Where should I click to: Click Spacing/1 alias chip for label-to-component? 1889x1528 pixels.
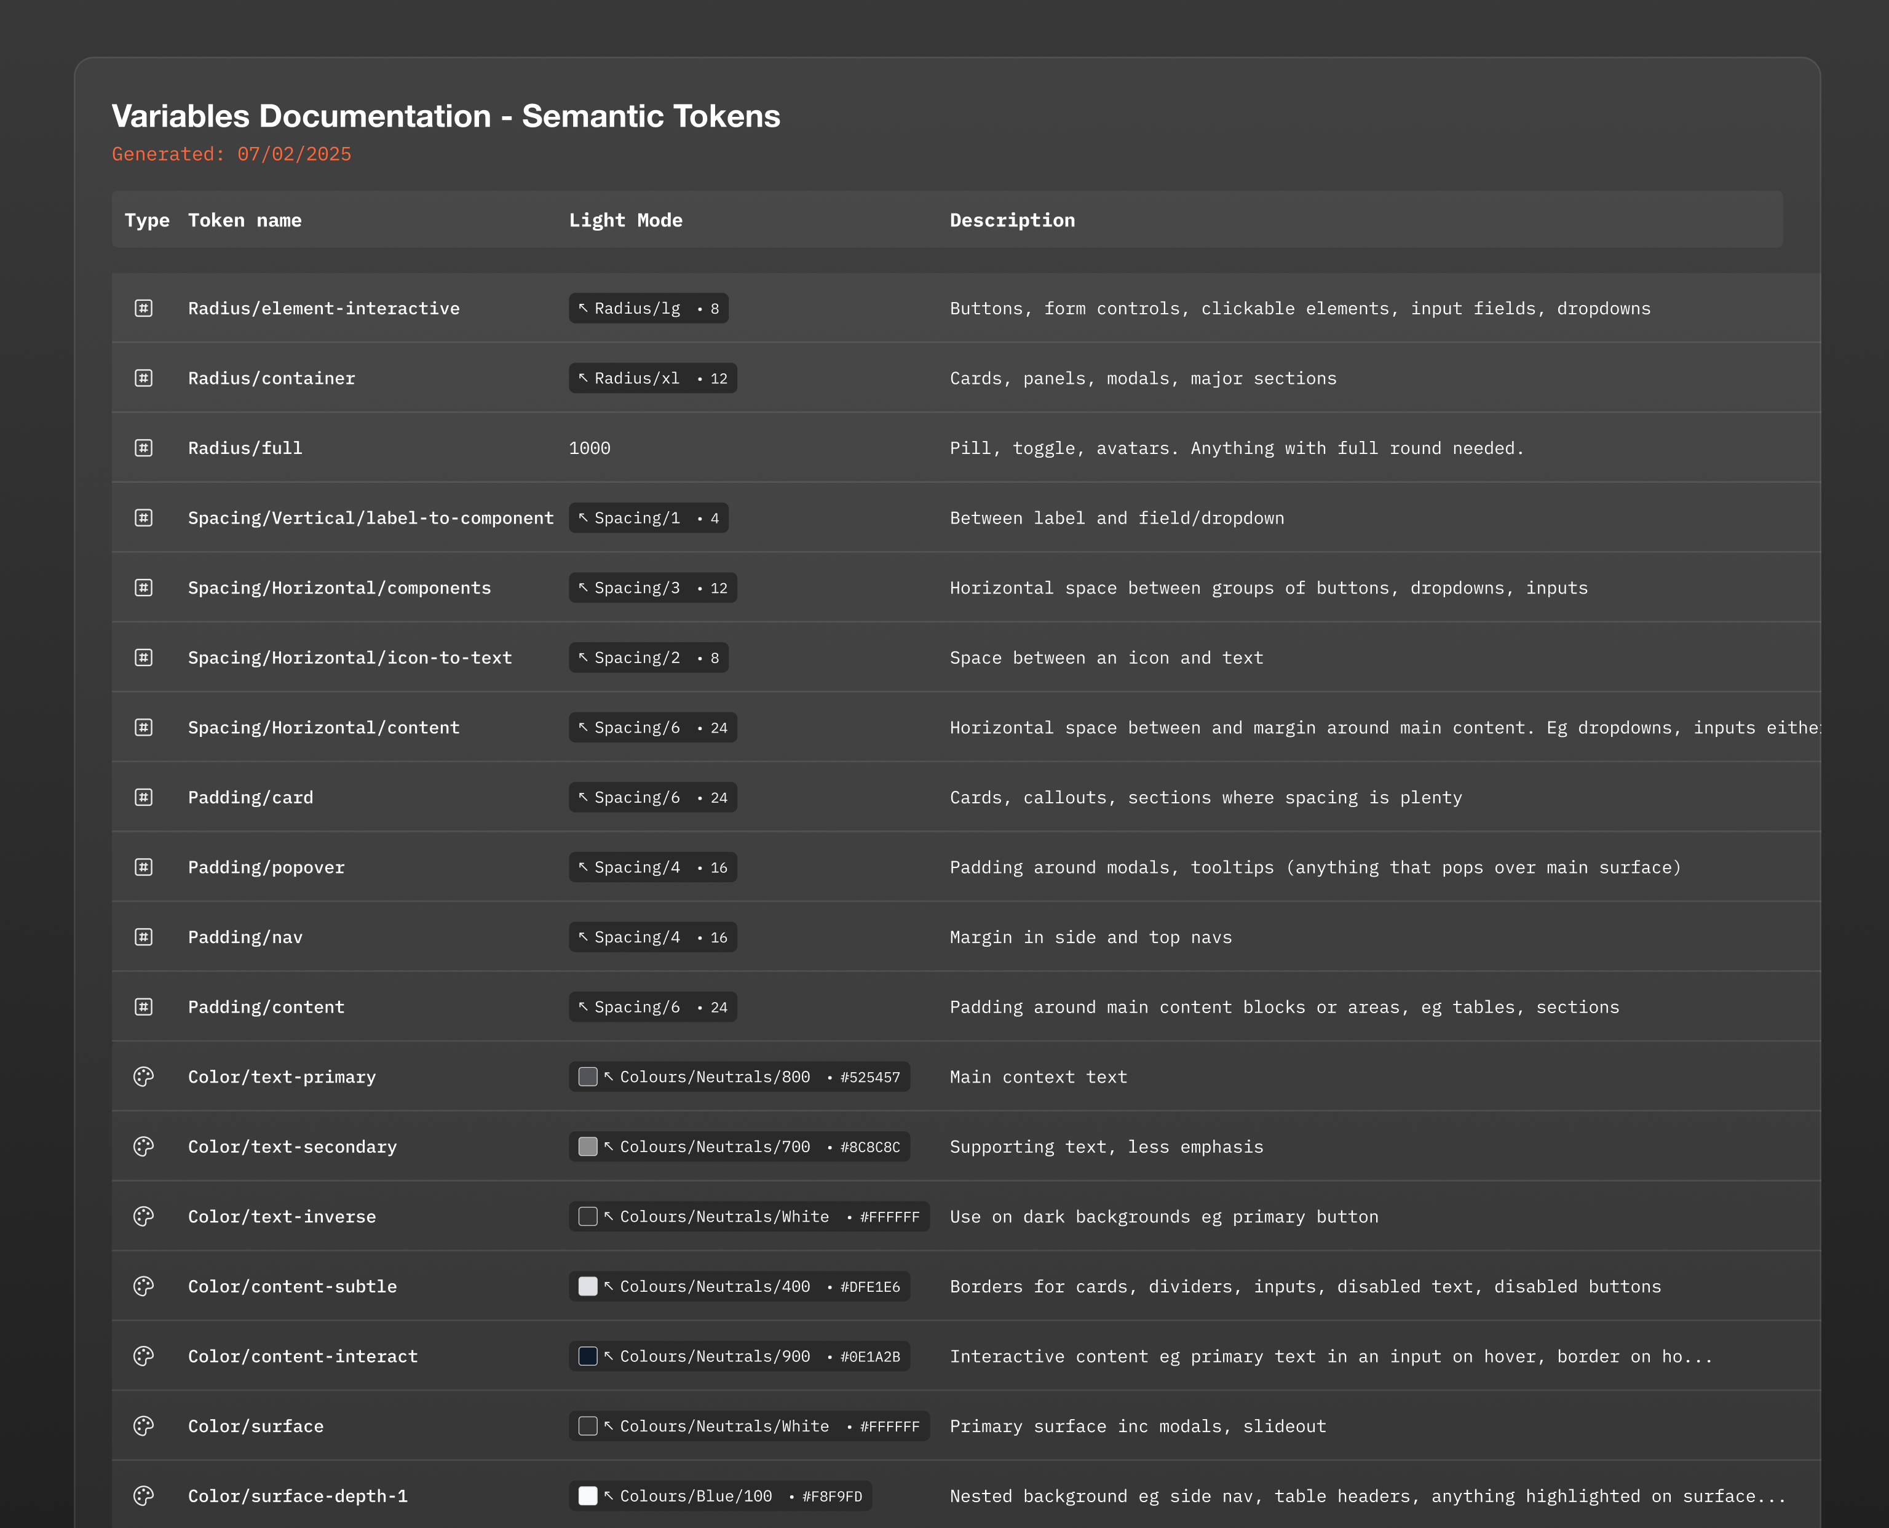(x=647, y=519)
